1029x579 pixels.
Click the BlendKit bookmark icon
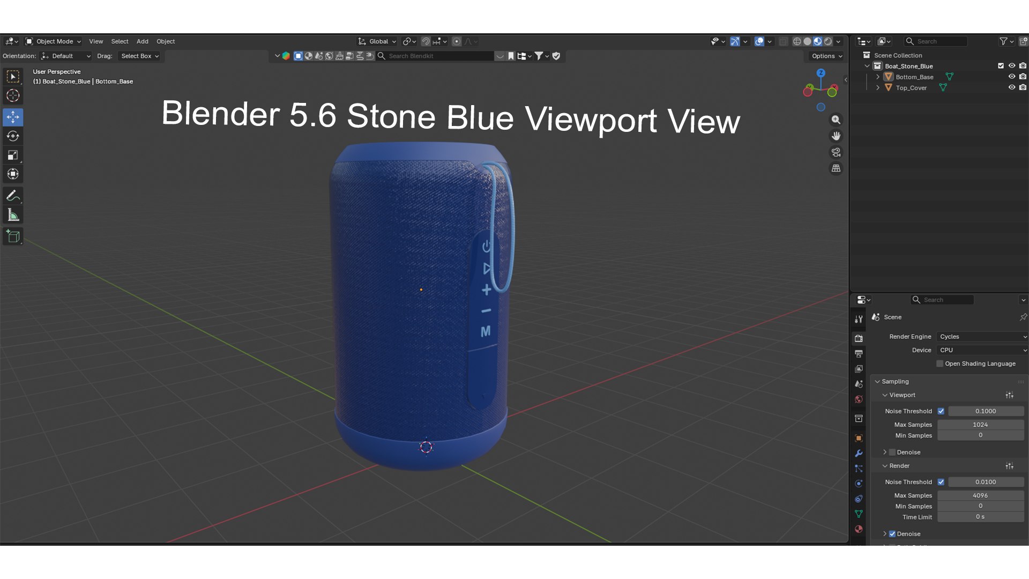(511, 56)
